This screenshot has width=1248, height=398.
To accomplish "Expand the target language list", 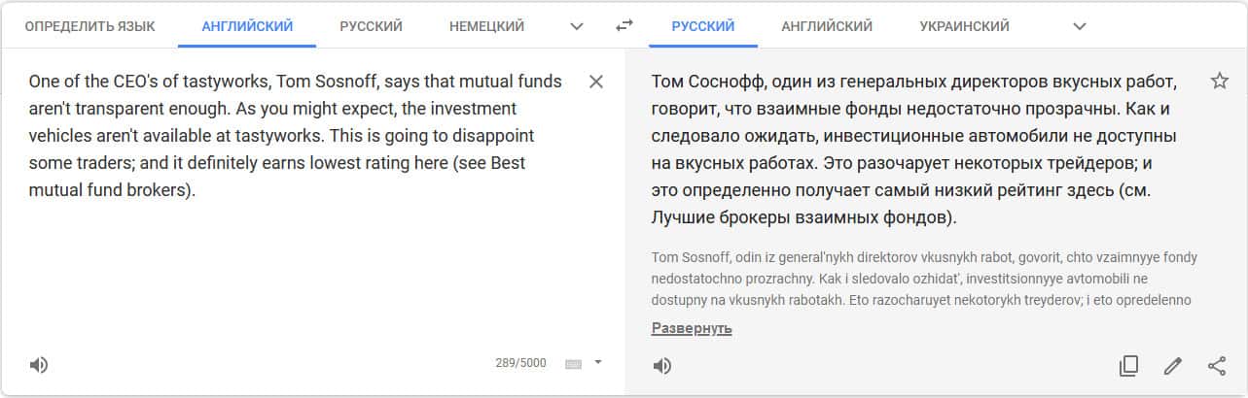I will point(1079,26).
